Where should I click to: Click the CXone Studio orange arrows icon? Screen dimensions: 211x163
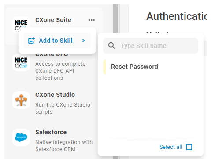click(x=21, y=100)
